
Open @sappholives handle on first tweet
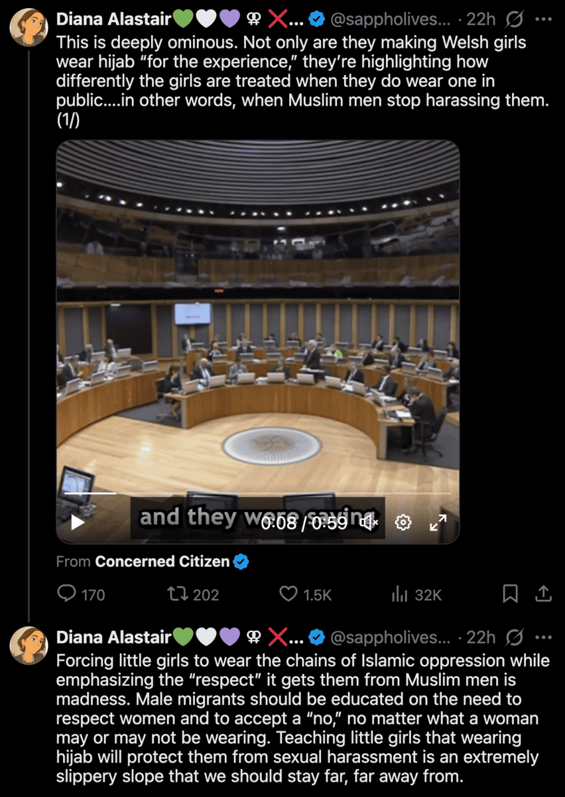[x=391, y=20]
